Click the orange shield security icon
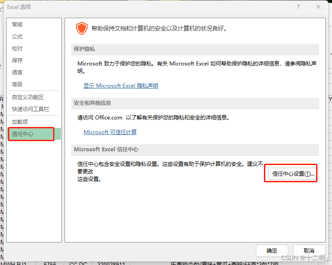 [81, 28]
